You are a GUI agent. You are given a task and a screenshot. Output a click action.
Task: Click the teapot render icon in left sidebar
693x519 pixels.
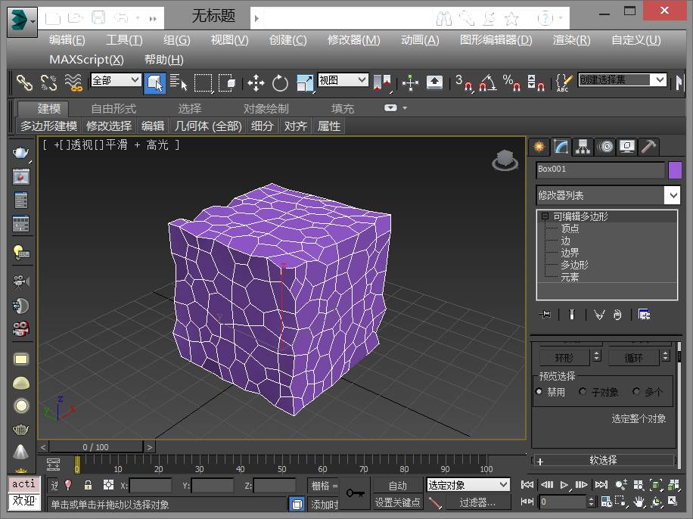click(x=20, y=153)
